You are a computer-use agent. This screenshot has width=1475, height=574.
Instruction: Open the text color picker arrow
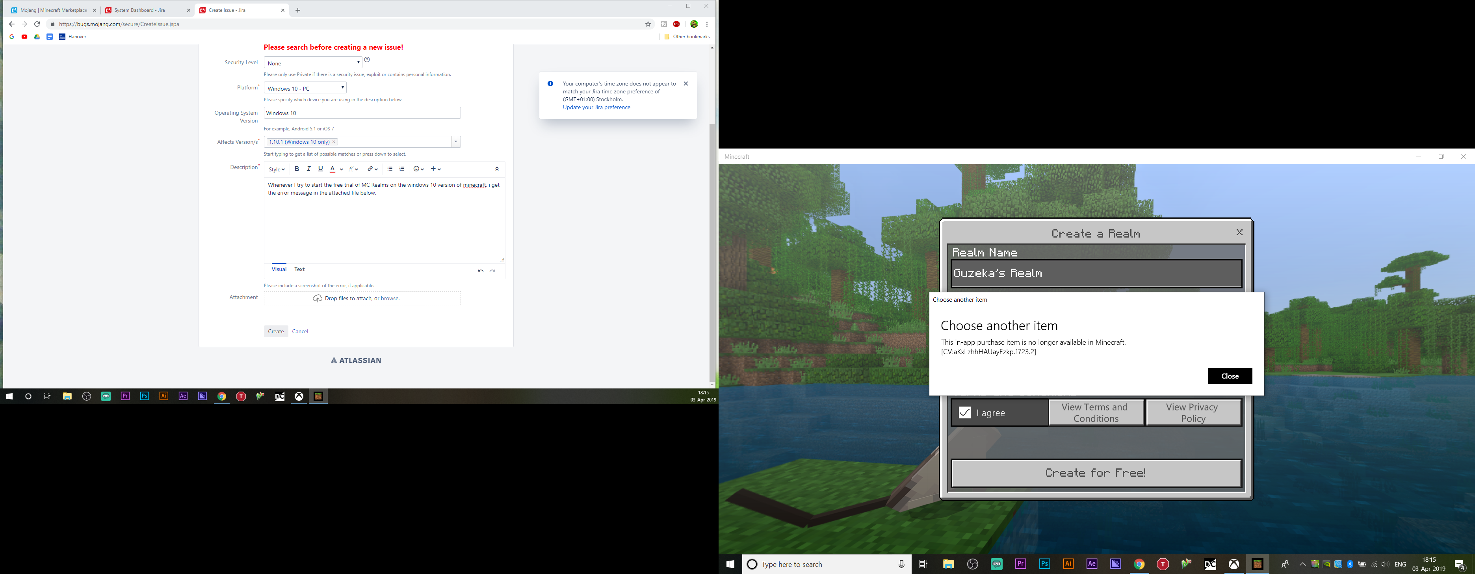click(x=341, y=169)
